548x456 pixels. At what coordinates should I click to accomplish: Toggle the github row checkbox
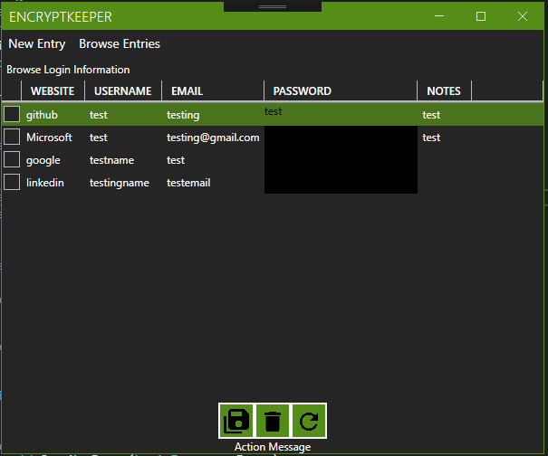pos(12,114)
